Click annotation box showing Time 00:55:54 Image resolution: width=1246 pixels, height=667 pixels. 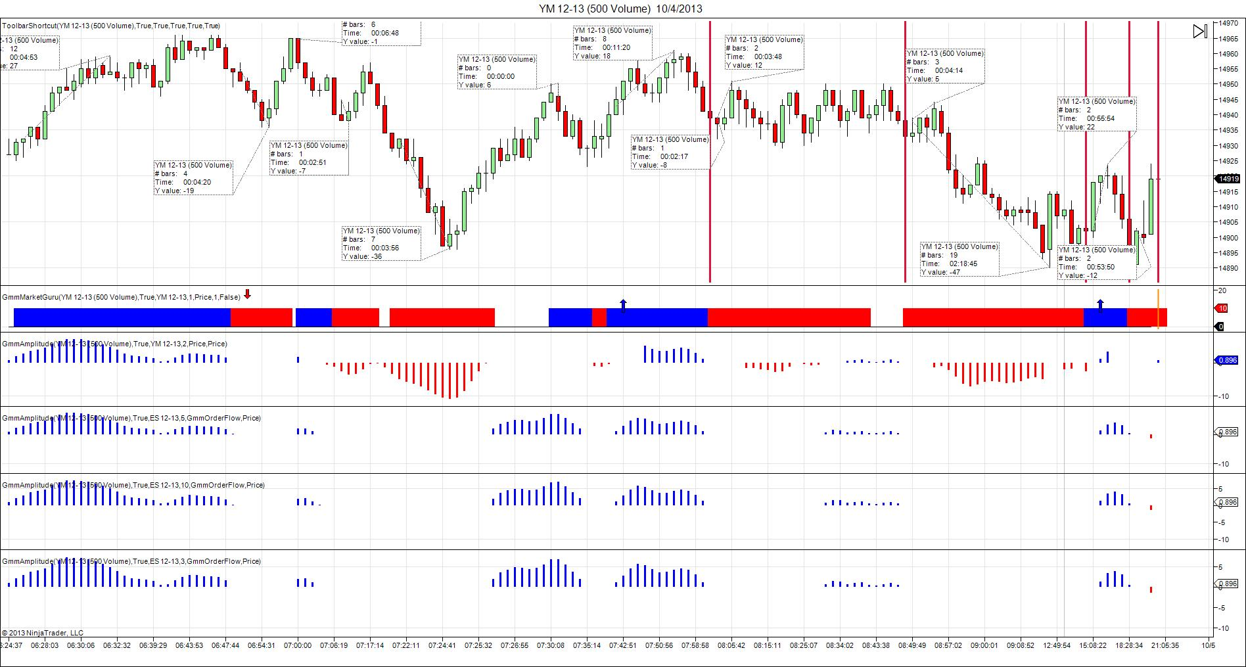pos(1097,114)
